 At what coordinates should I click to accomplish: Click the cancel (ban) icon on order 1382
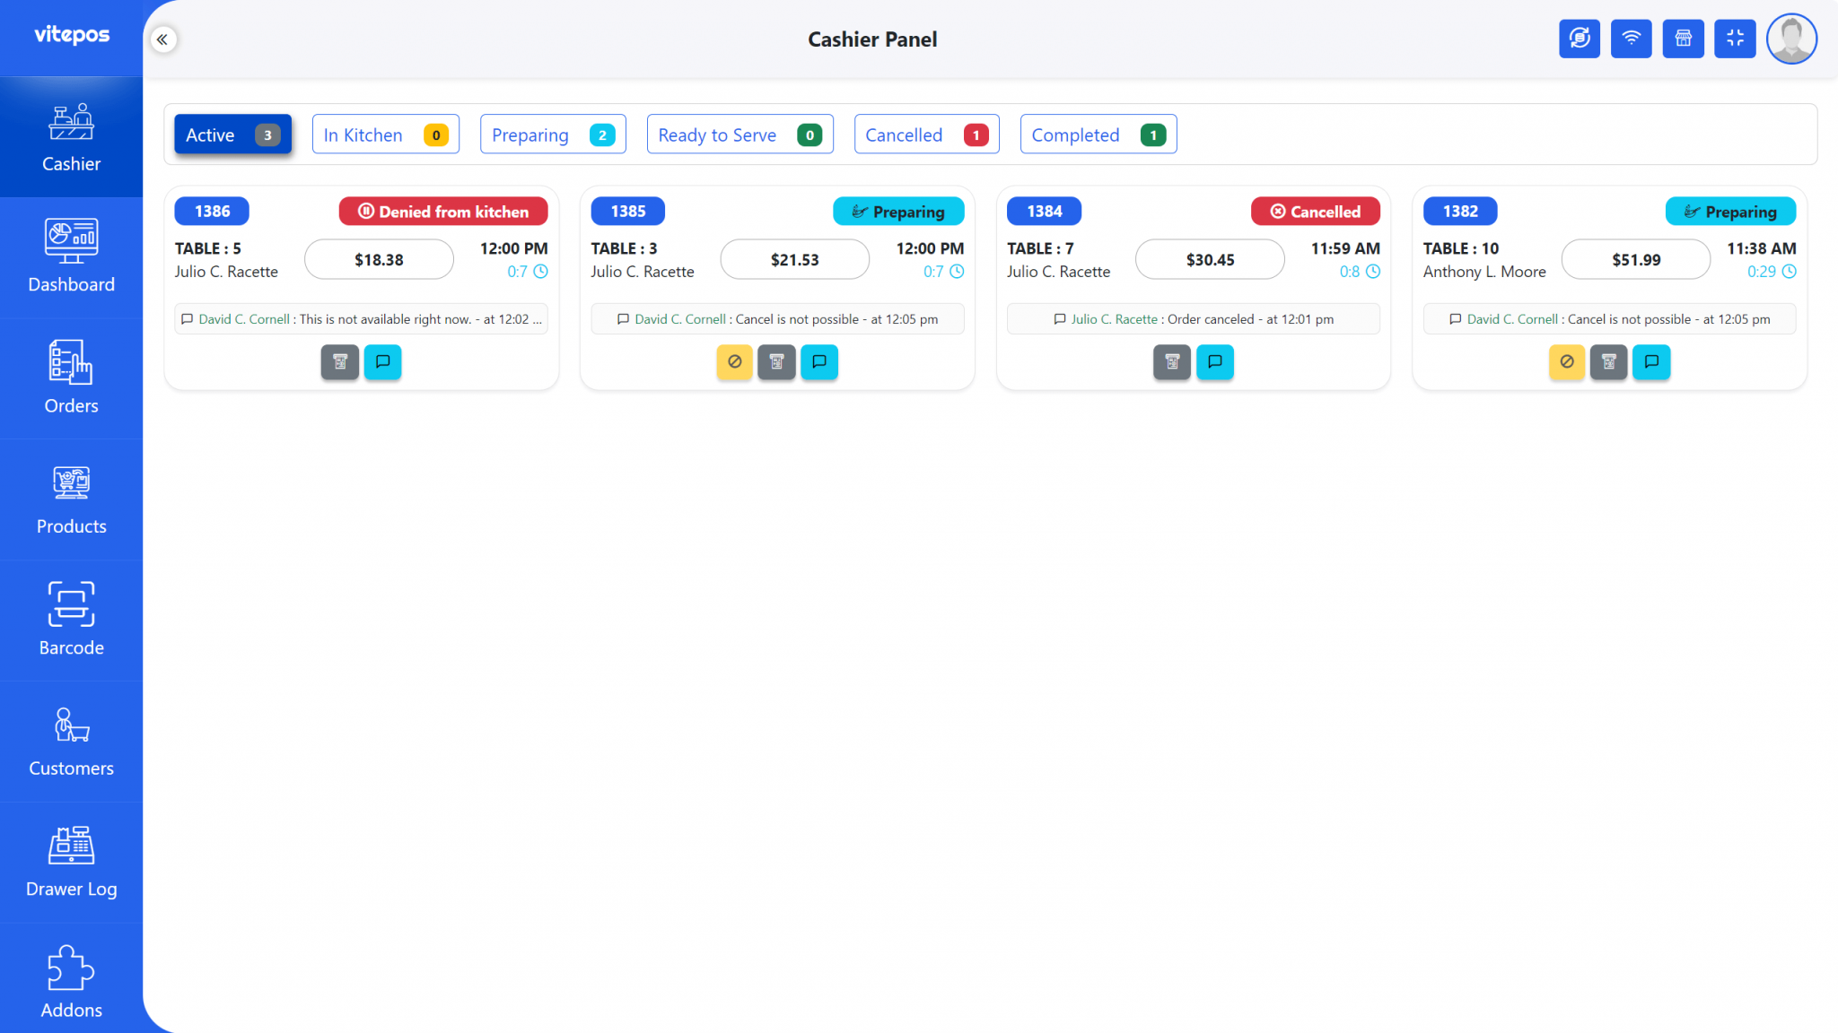[1566, 362]
